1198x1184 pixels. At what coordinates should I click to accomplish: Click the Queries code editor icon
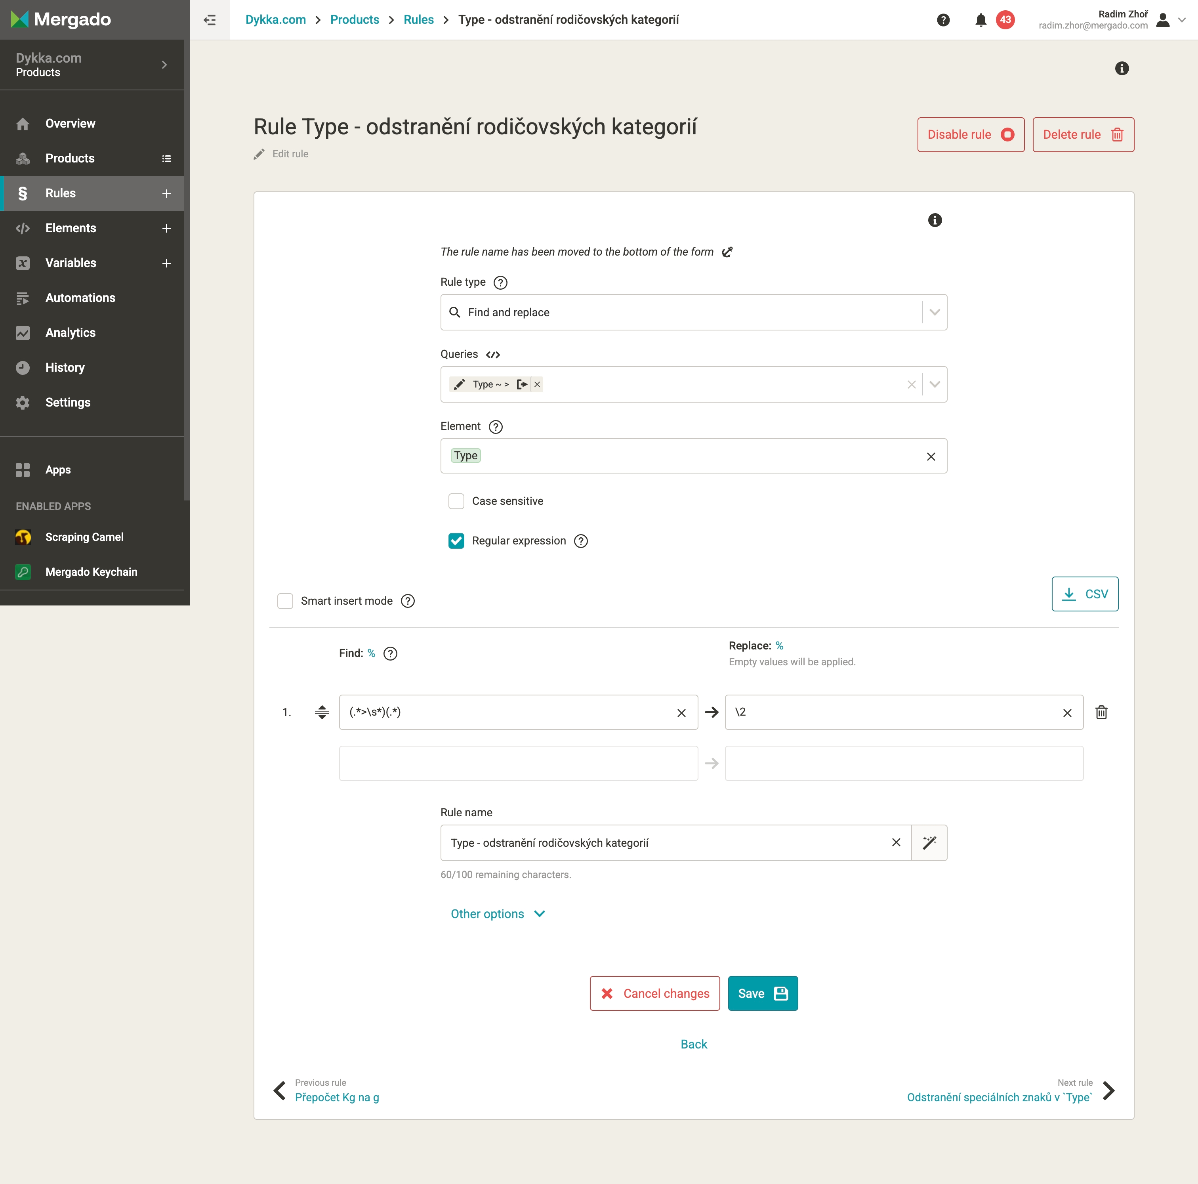click(x=493, y=355)
